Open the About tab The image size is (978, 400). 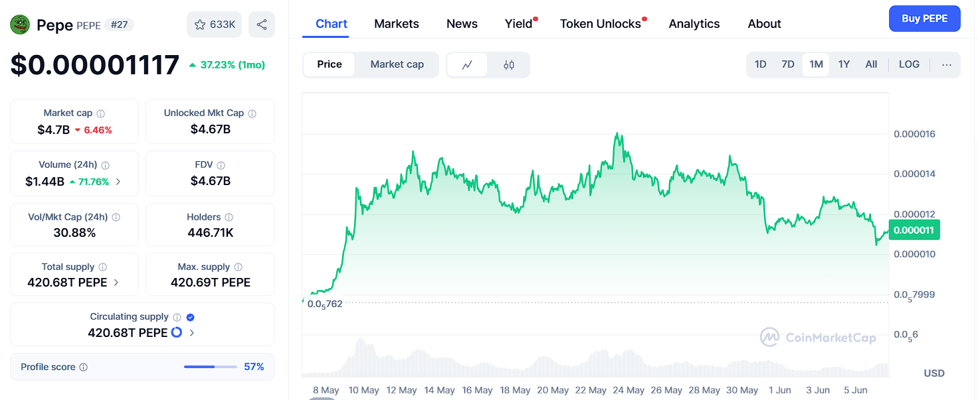pyautogui.click(x=765, y=24)
